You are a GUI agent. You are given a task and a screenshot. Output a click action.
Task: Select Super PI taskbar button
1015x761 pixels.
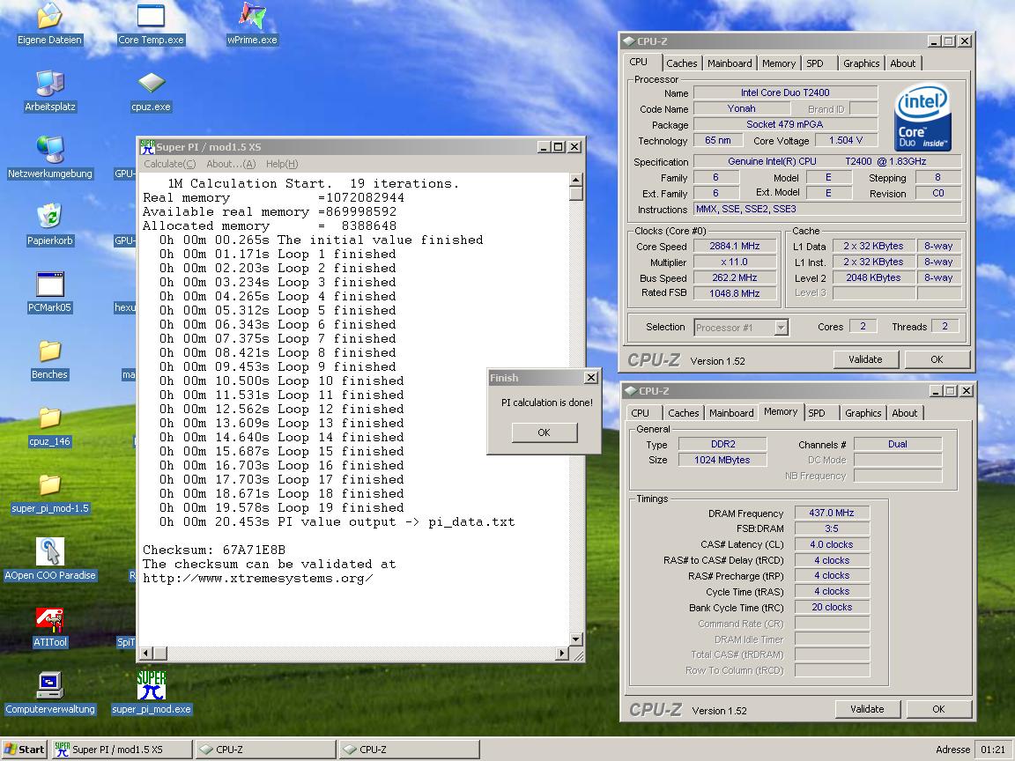click(122, 750)
